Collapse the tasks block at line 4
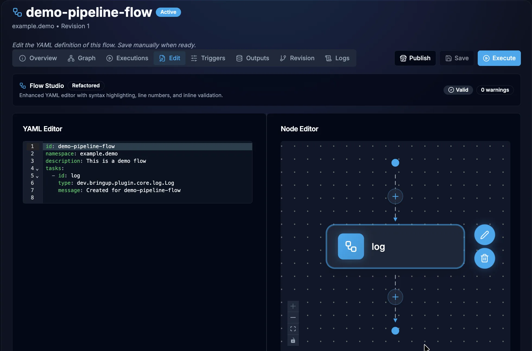The image size is (532, 351). (37, 169)
